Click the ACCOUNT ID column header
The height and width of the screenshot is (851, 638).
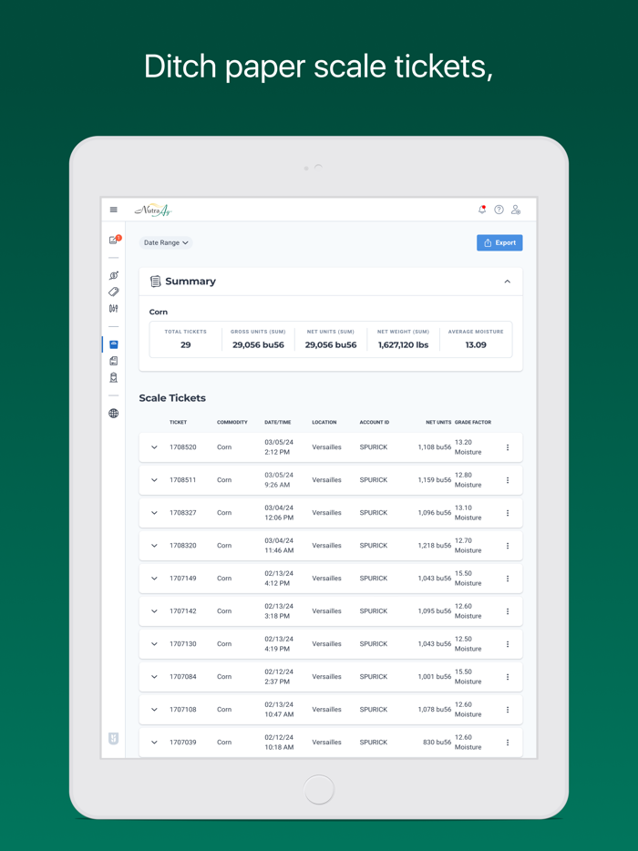point(374,422)
